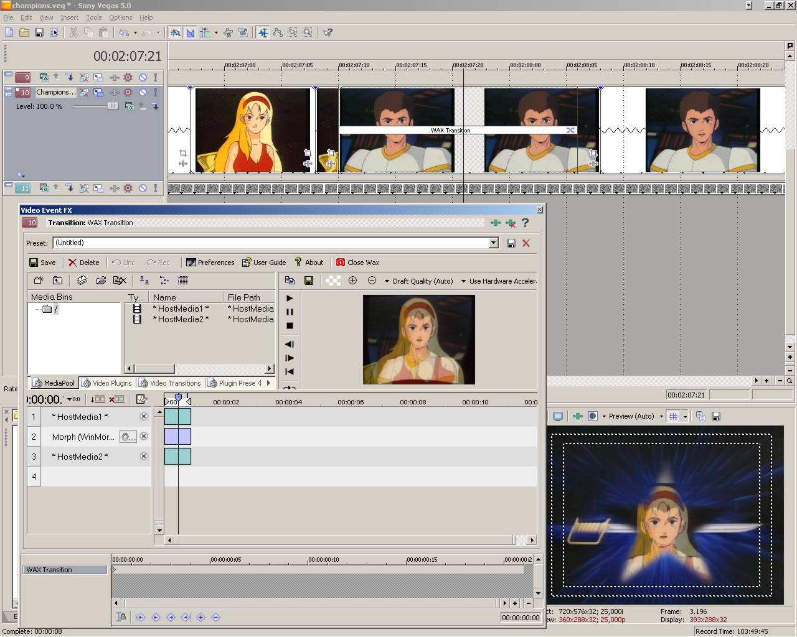
Task: Click the About button in Wax
Action: pos(309,263)
